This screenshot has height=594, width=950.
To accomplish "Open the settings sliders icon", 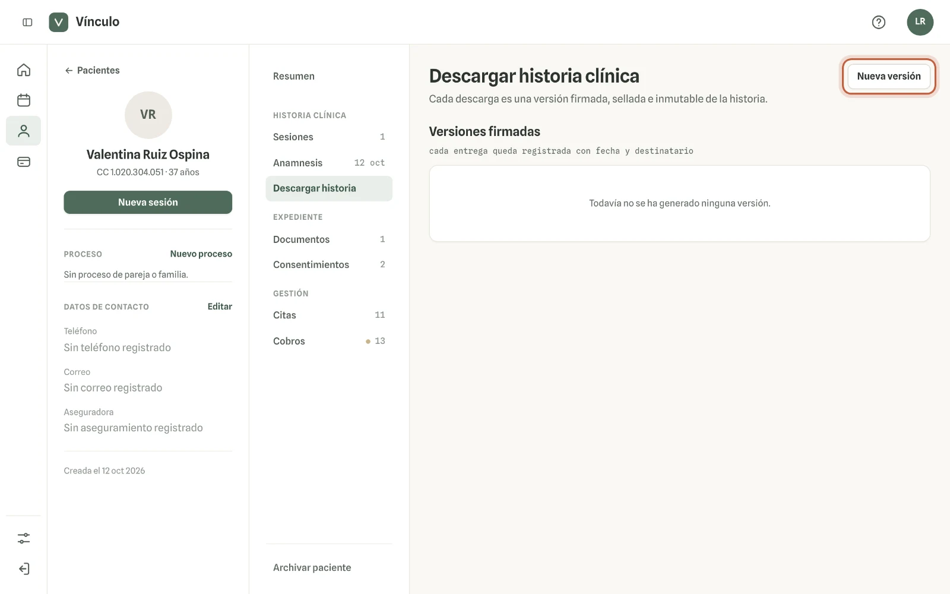I will [24, 538].
